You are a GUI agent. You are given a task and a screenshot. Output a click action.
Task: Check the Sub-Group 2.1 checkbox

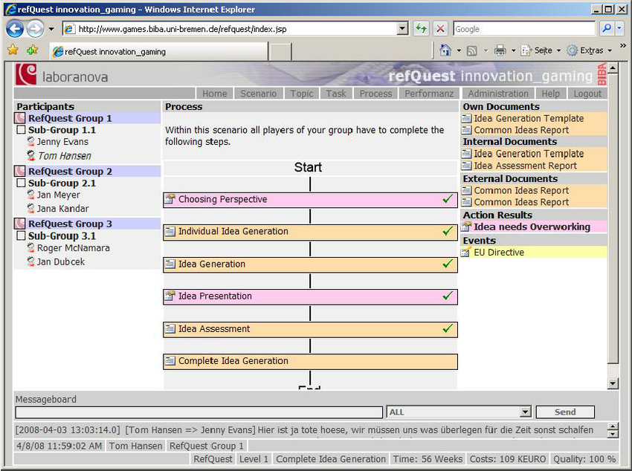coord(22,183)
